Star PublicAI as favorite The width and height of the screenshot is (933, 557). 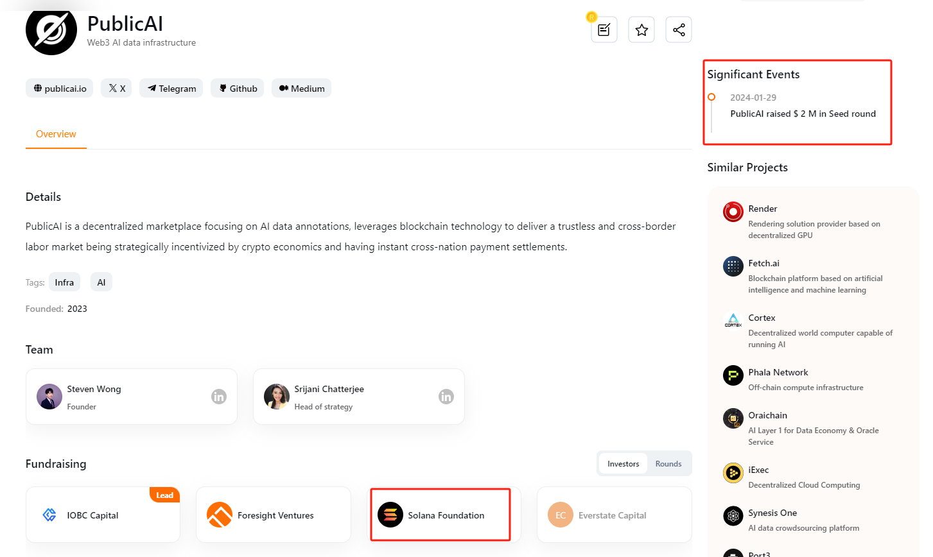pyautogui.click(x=641, y=30)
